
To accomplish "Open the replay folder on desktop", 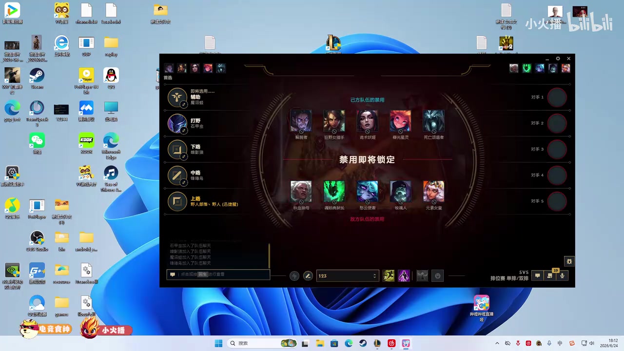I will (x=111, y=46).
